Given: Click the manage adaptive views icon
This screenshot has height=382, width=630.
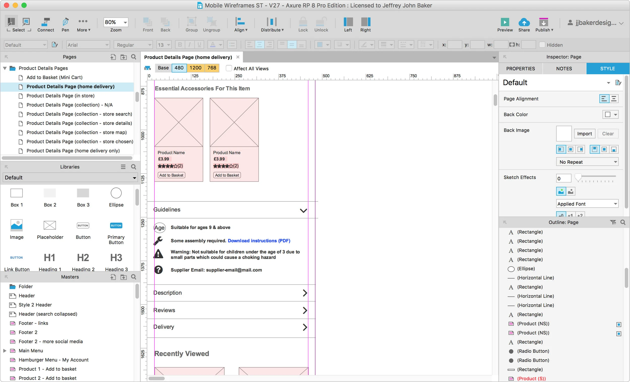Looking at the screenshot, I should [147, 68].
